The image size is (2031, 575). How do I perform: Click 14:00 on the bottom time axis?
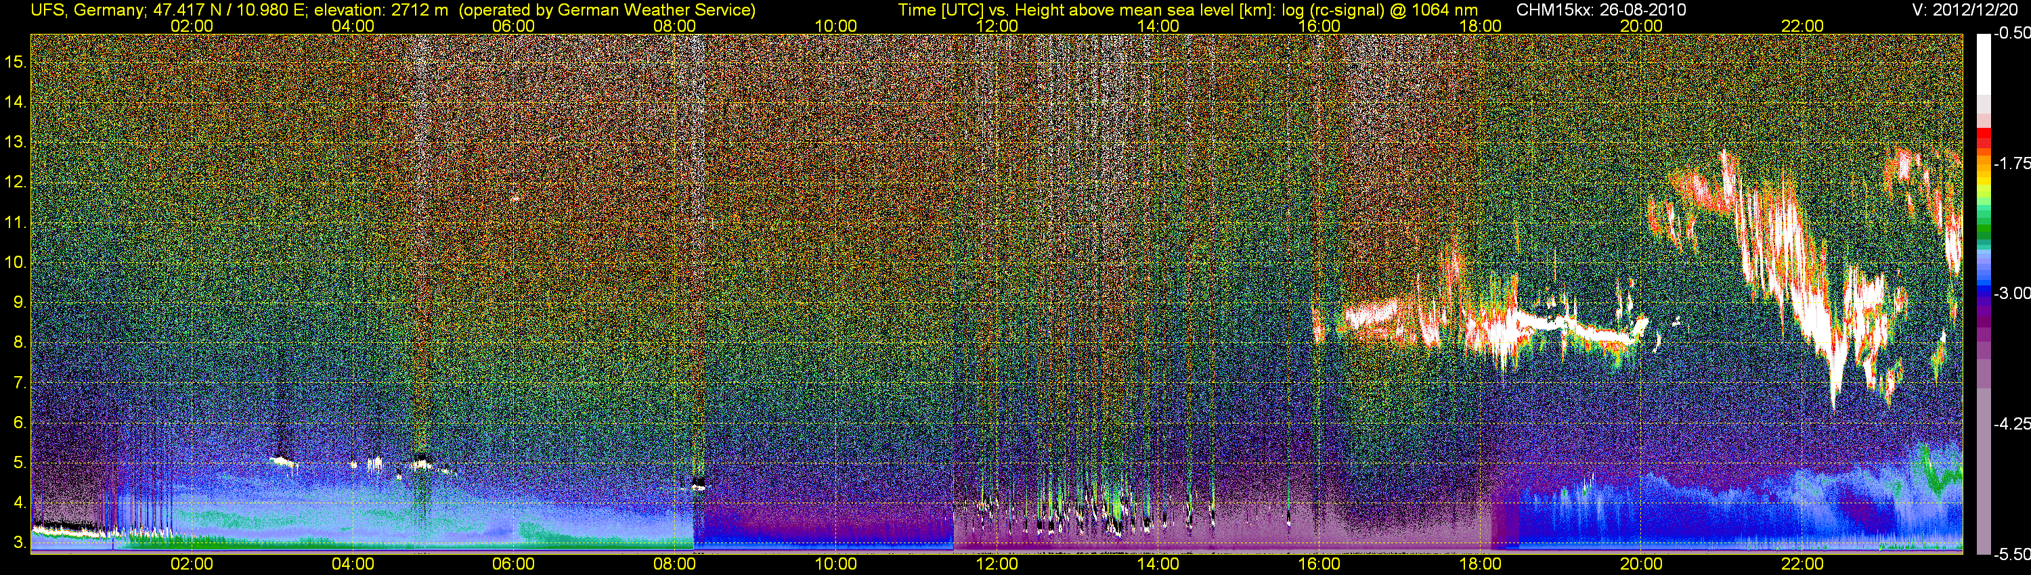(1158, 564)
